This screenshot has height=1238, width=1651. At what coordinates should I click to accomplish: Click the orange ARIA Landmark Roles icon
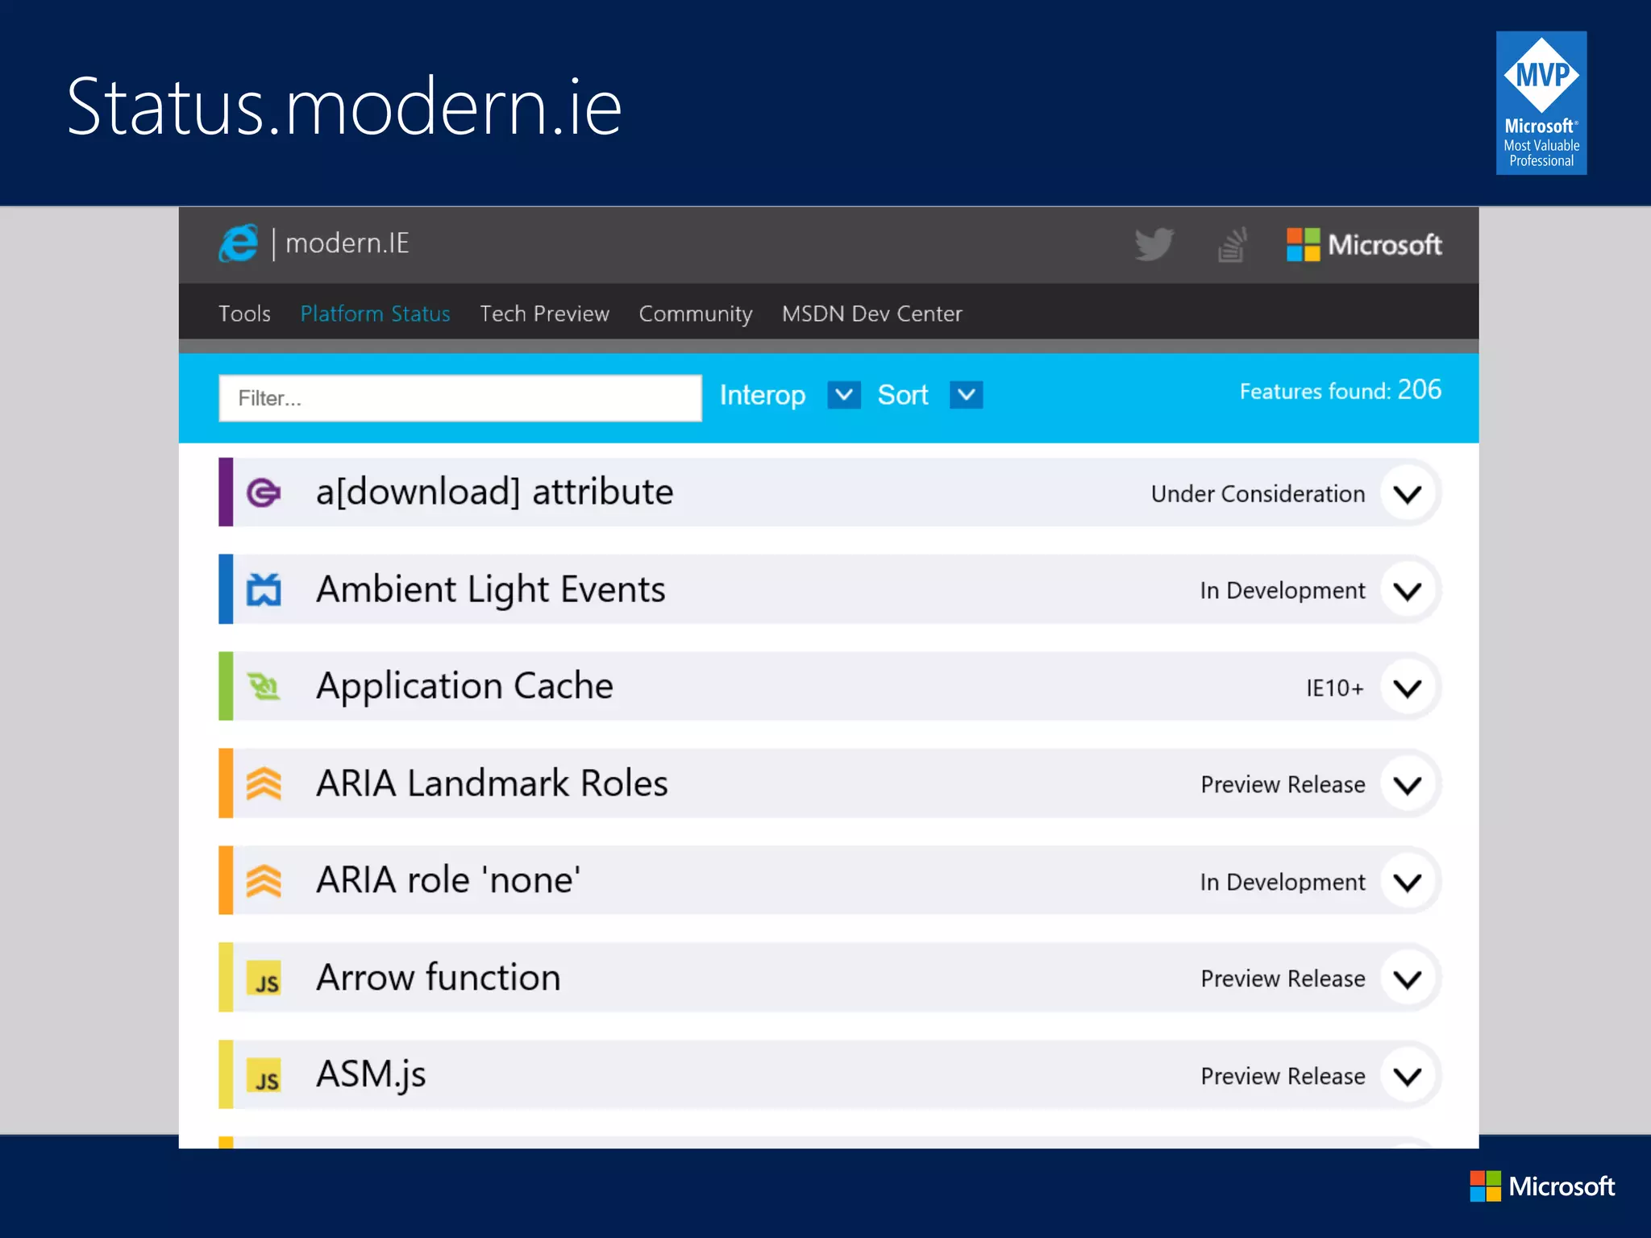264,783
